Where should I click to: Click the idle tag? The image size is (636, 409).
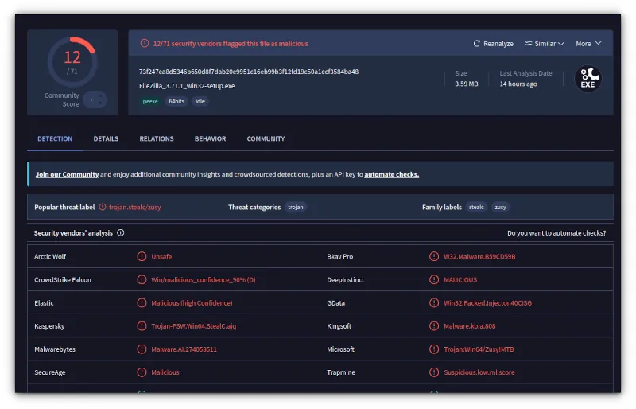pyautogui.click(x=200, y=102)
